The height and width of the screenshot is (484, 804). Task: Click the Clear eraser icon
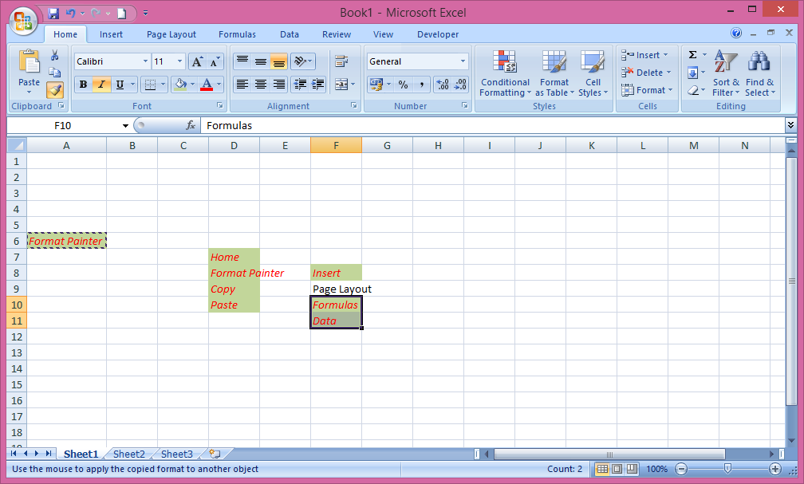pos(692,90)
